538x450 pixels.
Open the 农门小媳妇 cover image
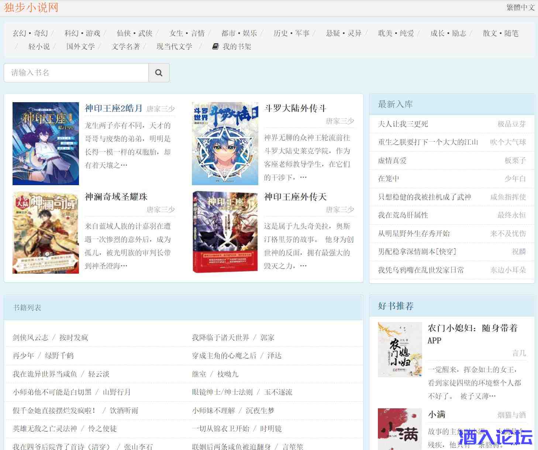(x=400, y=350)
